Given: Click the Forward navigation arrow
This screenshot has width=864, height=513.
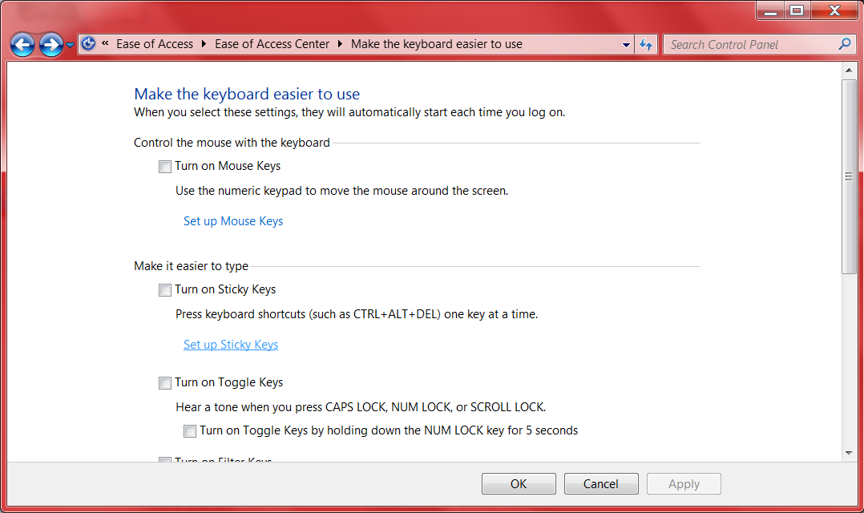Looking at the screenshot, I should point(51,45).
